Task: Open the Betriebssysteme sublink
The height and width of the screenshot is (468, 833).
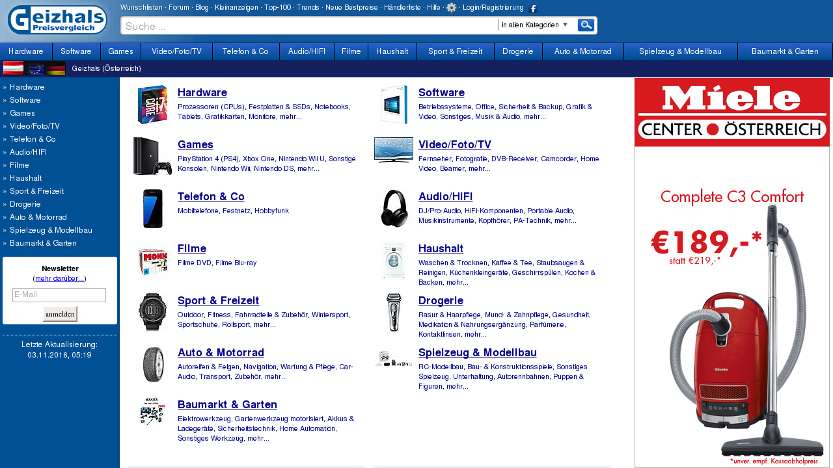Action: tap(444, 107)
